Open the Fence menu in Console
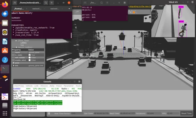Screen dimensions: 196x118 pos(59,86)
